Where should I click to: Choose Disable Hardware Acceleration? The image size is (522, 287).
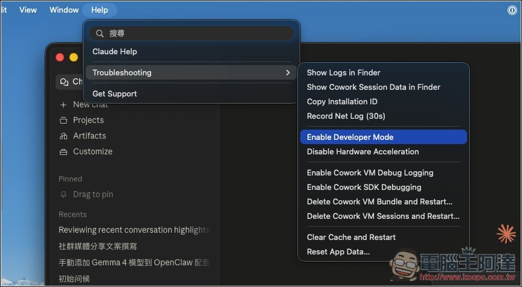coord(363,151)
